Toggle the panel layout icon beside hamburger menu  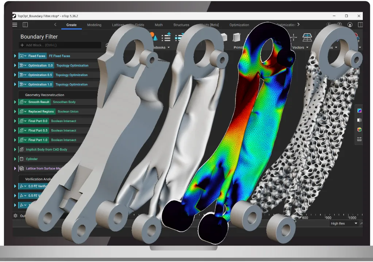click(x=25, y=25)
